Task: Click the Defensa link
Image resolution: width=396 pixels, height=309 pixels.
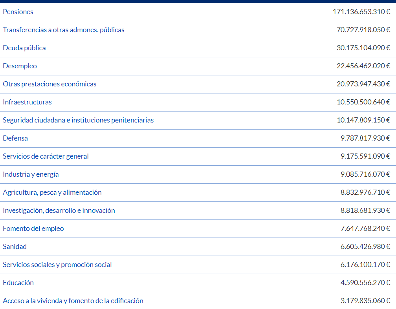Action: [15, 138]
